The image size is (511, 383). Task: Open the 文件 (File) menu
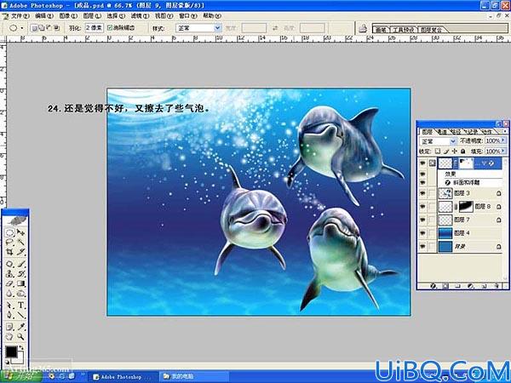tap(20, 15)
